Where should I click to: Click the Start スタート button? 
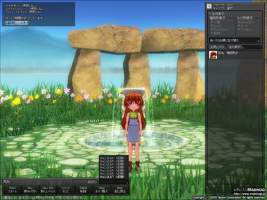pyautogui.click(x=12, y=190)
